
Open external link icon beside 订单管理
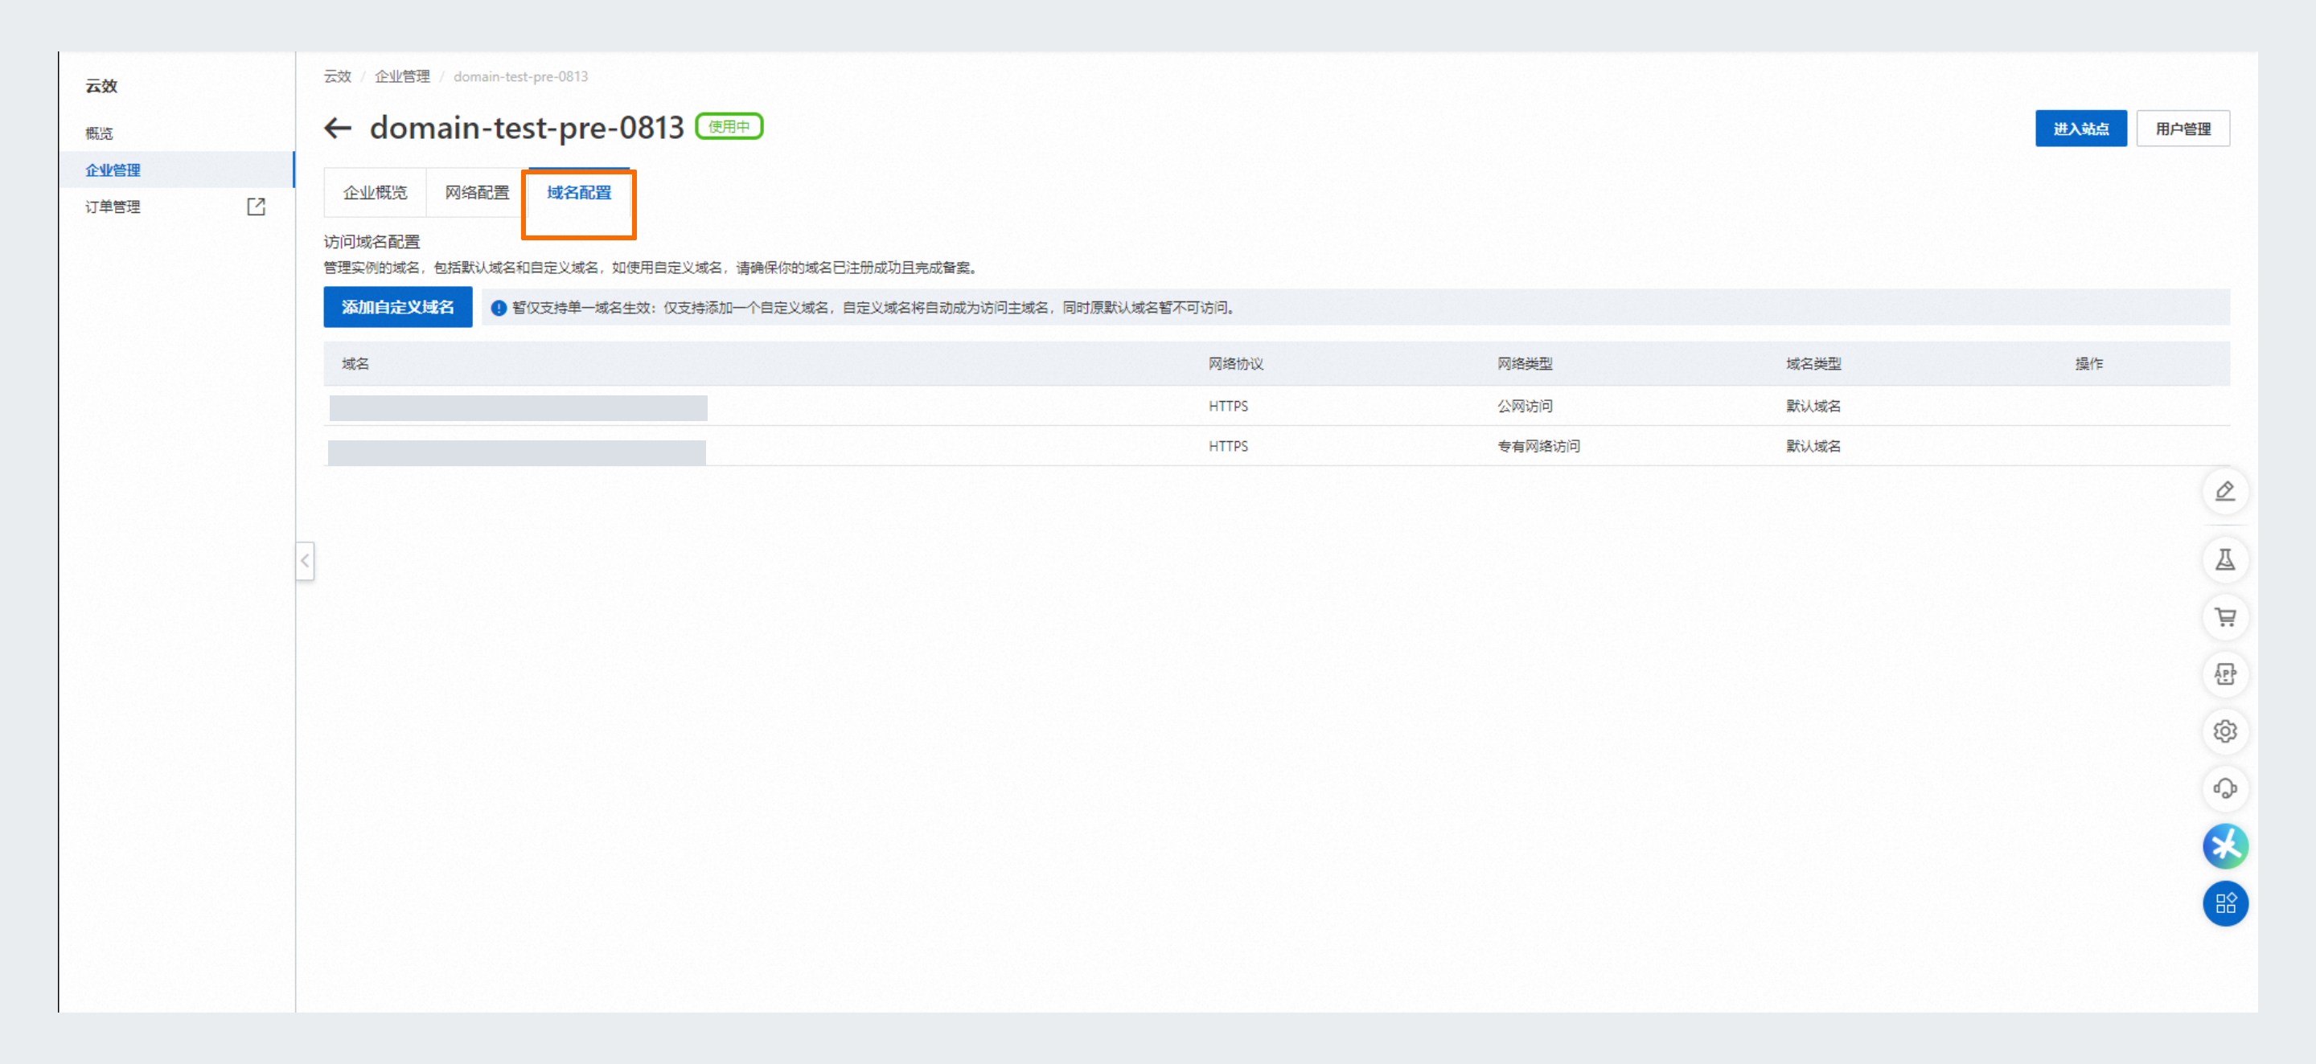(257, 207)
